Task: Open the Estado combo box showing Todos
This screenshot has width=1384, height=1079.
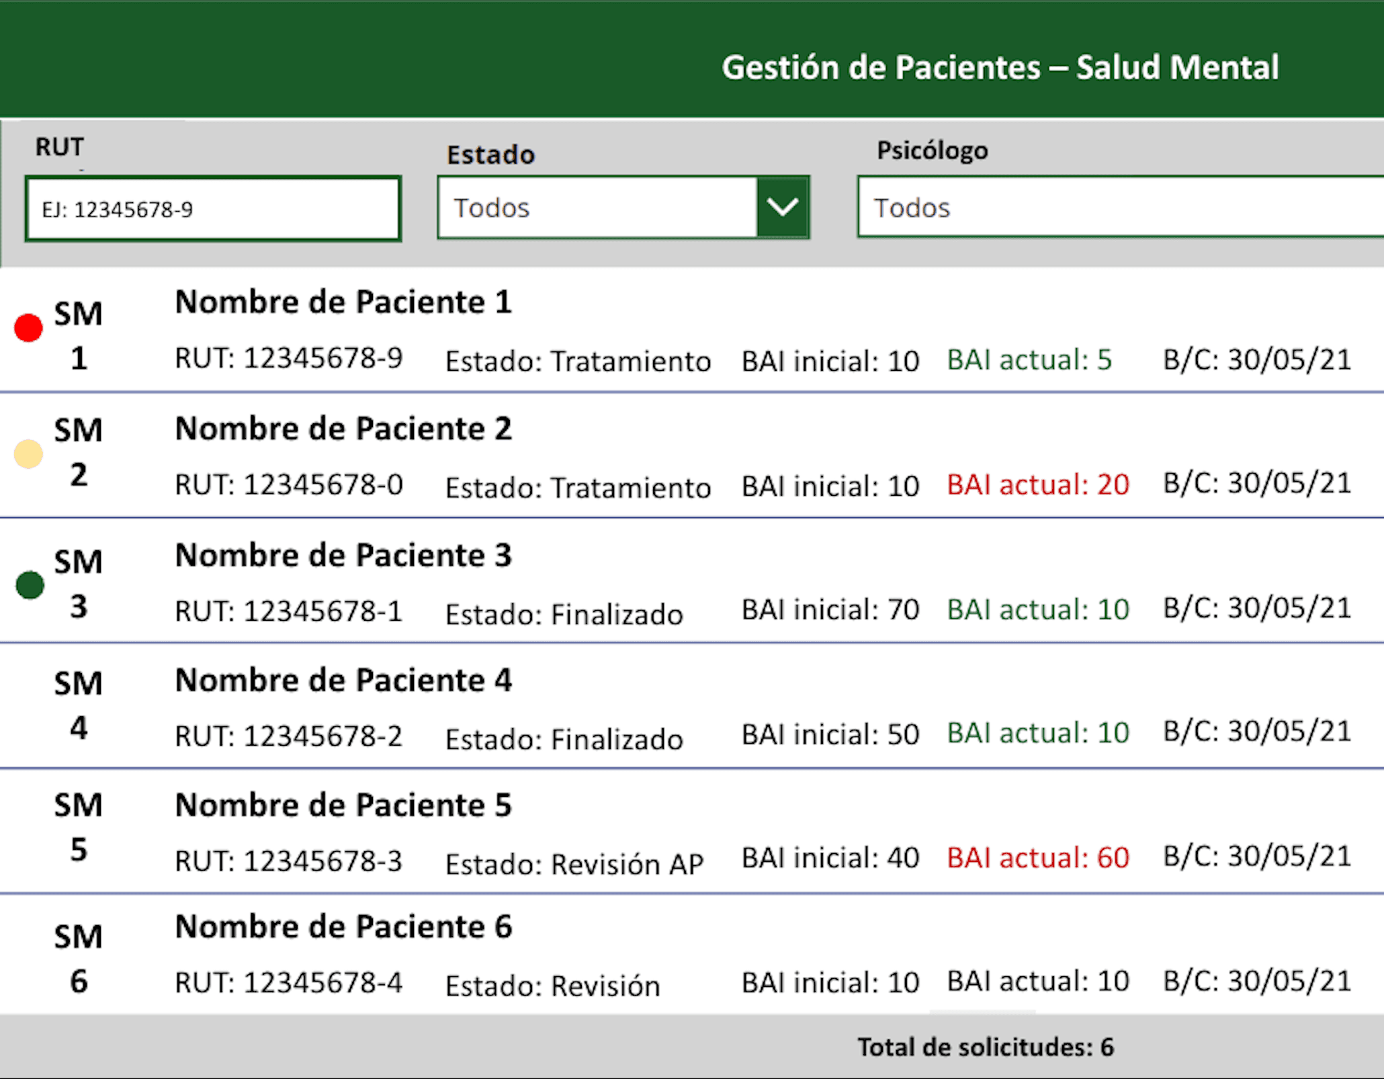Action: (x=623, y=208)
